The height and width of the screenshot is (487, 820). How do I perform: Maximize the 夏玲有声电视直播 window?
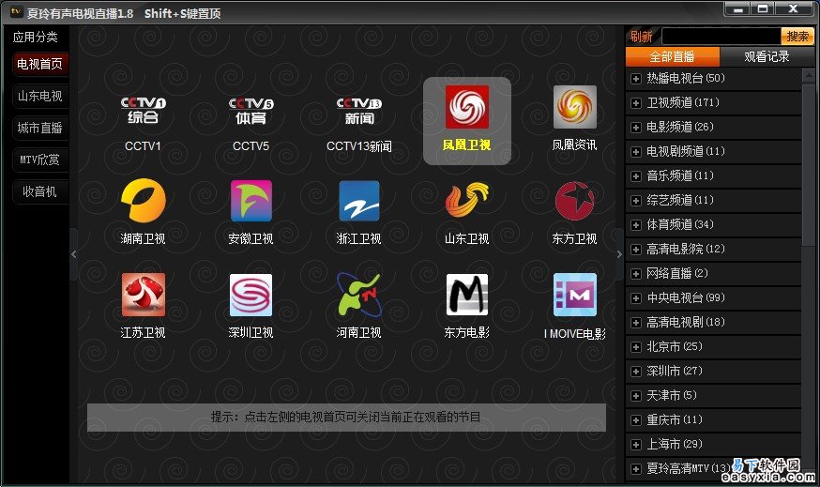click(763, 8)
